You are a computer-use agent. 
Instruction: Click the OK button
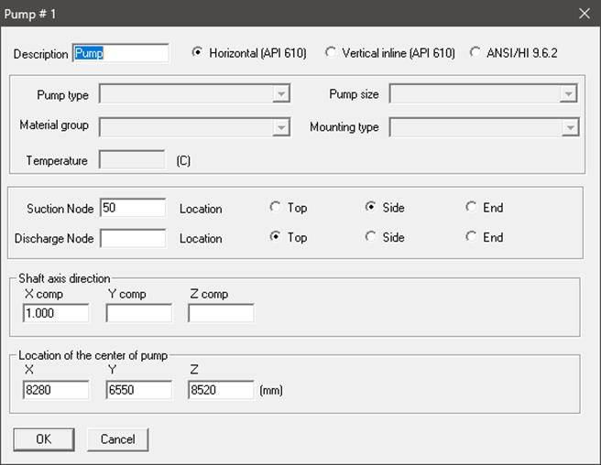(x=44, y=439)
